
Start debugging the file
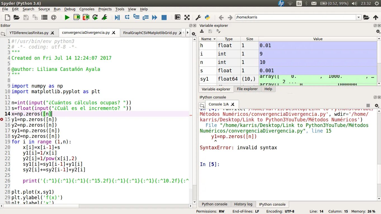pyautogui.click(x=117, y=17)
